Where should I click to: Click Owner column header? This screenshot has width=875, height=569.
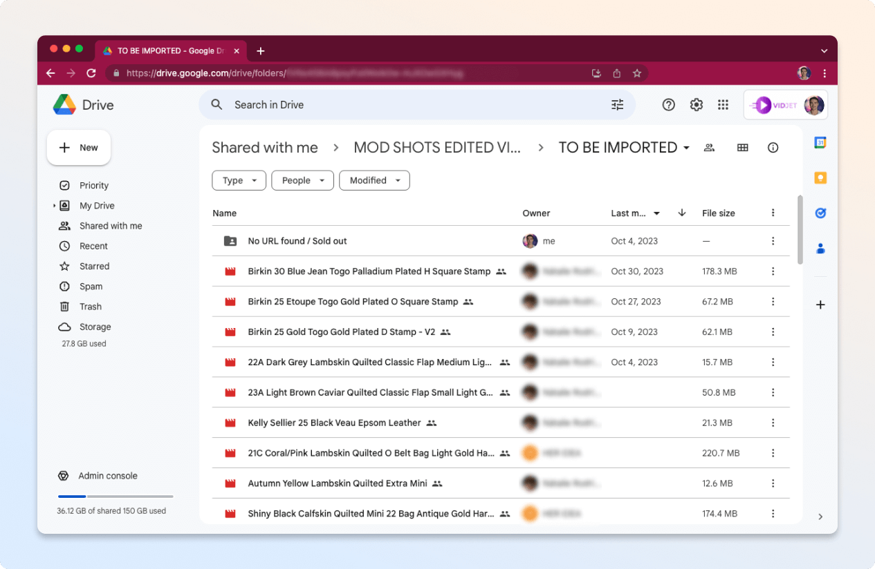pos(536,213)
